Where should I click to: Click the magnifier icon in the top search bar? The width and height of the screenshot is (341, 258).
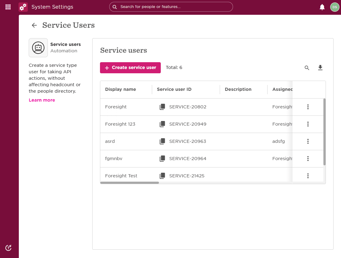pyautogui.click(x=114, y=7)
